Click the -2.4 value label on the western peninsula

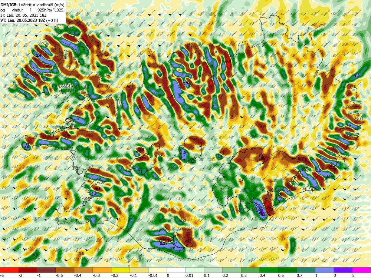tap(66, 135)
